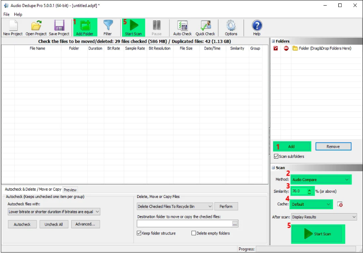Click the Destination folder input field
The width and height of the screenshot is (363, 253).
tap(184, 224)
